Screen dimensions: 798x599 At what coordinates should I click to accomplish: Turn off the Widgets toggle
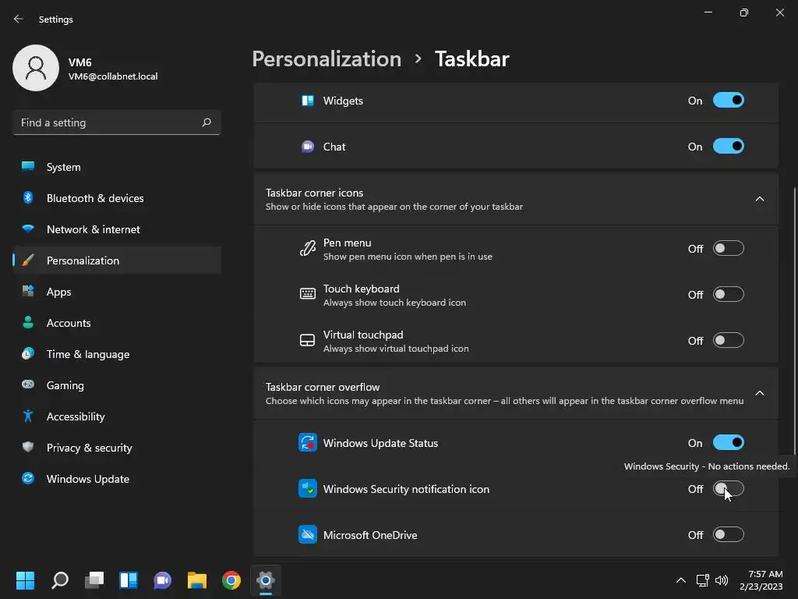[x=729, y=101]
